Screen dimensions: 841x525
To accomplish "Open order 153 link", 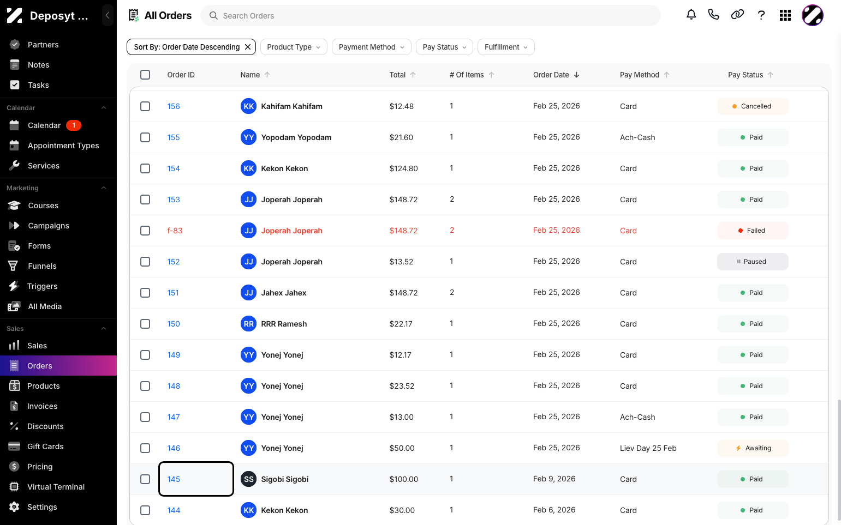I will click(x=174, y=200).
